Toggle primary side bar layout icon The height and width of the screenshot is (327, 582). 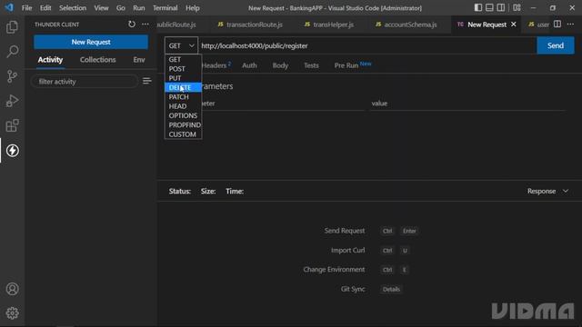pyautogui.click(x=478, y=8)
